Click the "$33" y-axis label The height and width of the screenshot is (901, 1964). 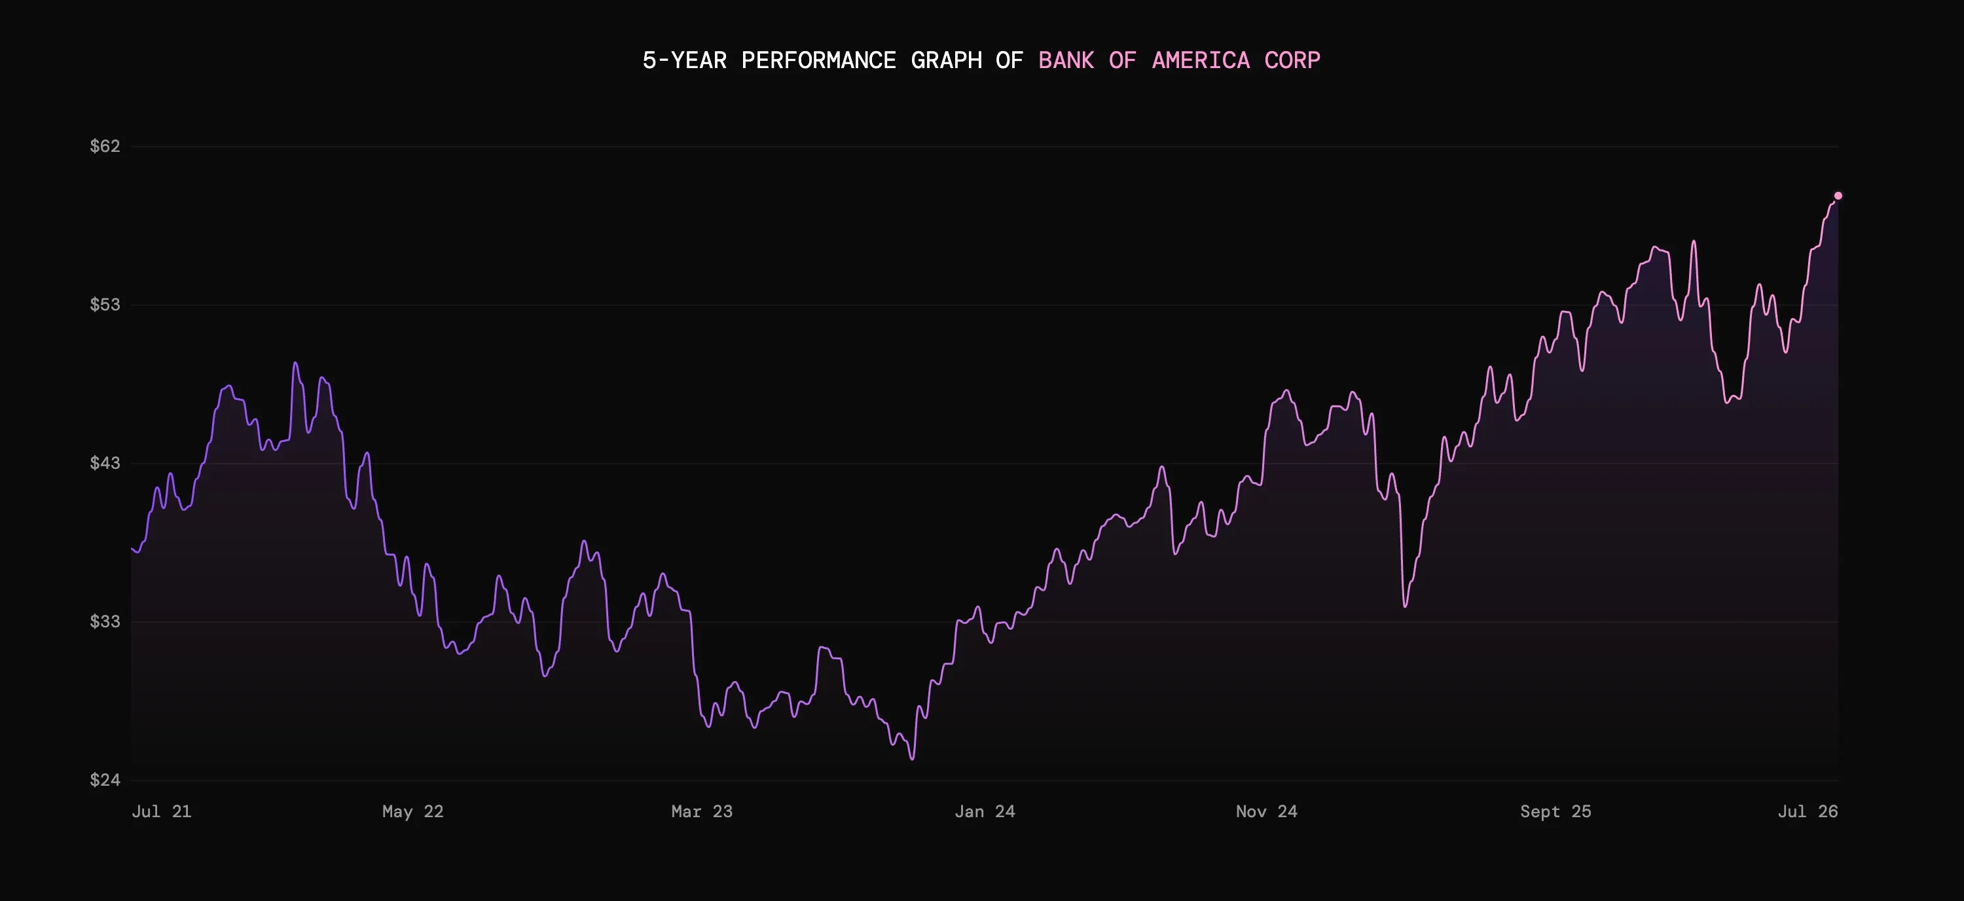click(x=105, y=622)
